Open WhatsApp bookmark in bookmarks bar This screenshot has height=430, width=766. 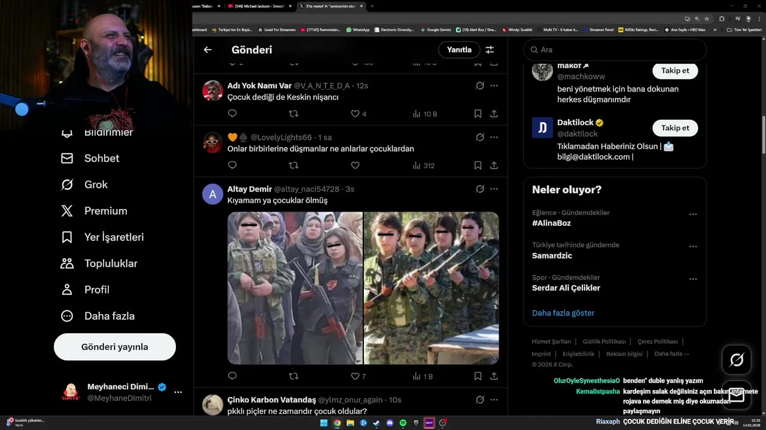(358, 29)
